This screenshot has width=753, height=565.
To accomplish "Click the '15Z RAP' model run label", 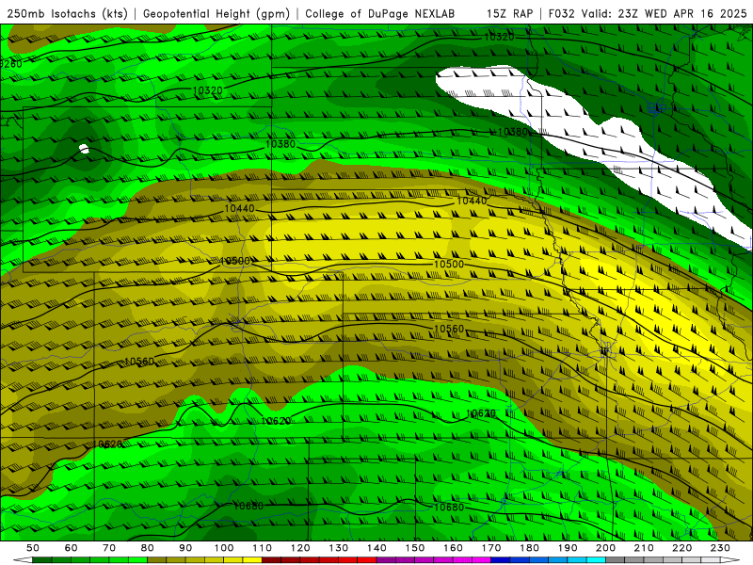I will (x=509, y=14).
